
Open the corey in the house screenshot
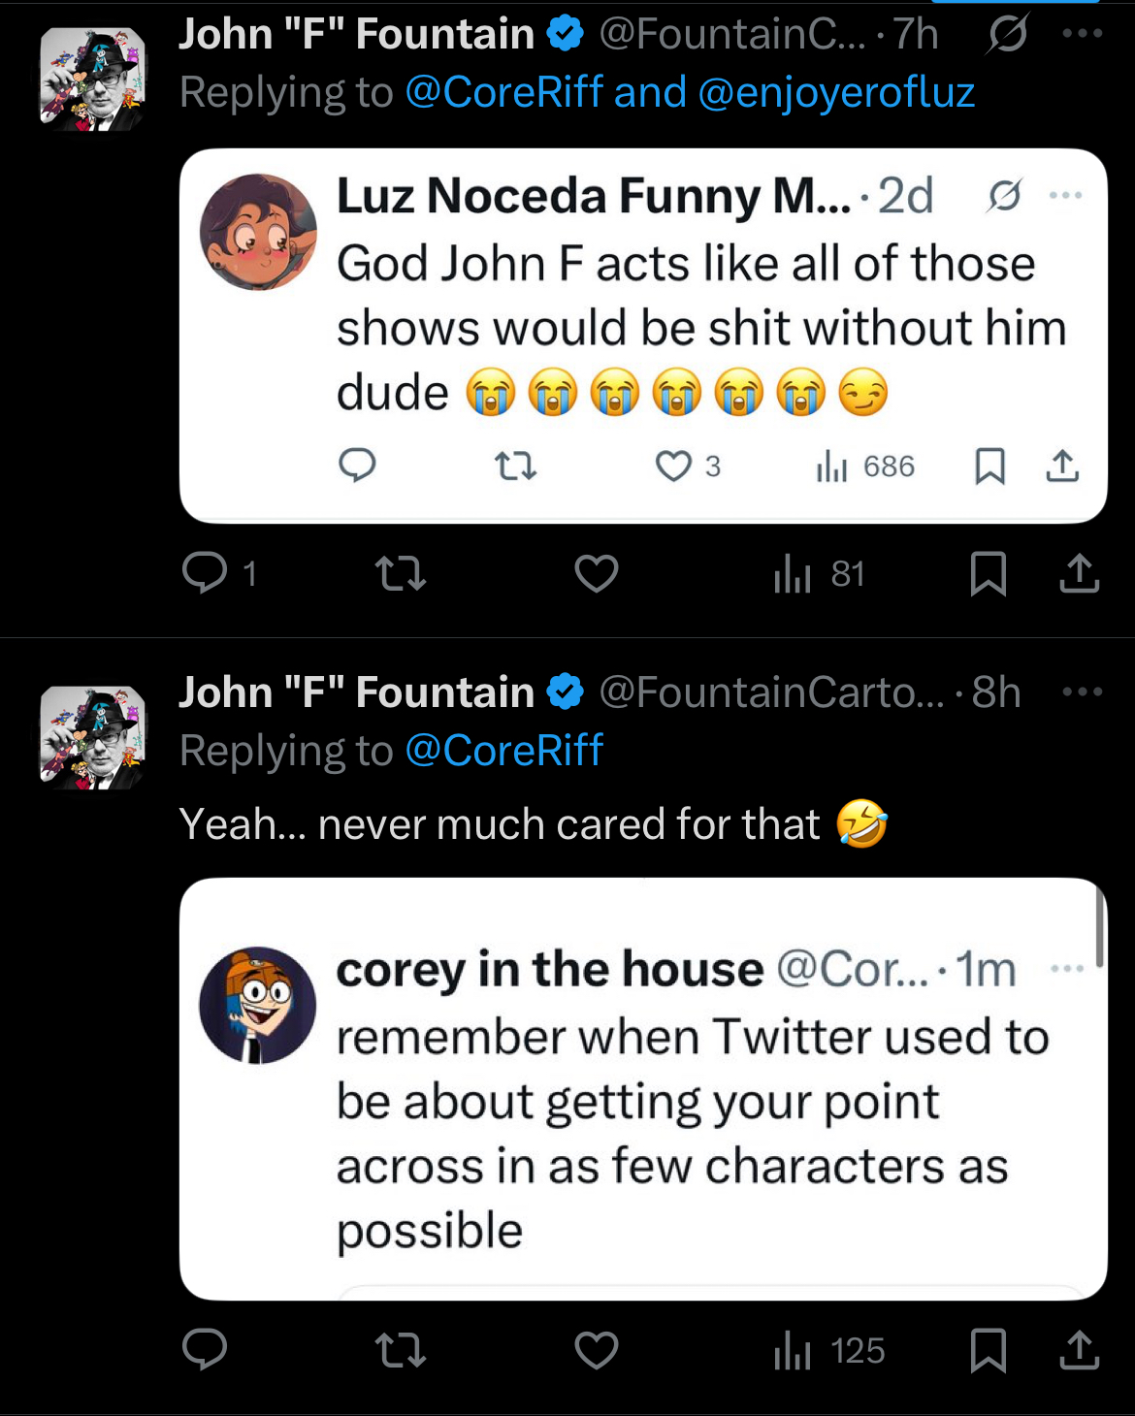point(642,1088)
